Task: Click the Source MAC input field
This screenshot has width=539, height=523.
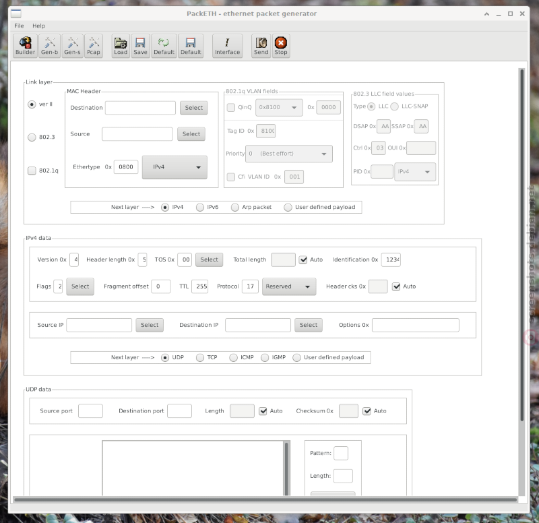Action: click(x=137, y=134)
